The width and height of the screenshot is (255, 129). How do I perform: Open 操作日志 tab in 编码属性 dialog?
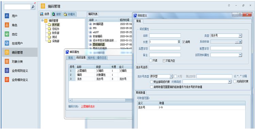pyautogui.click(x=102, y=58)
